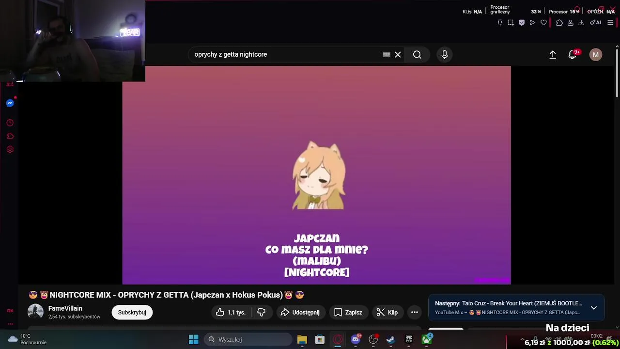
Task: Open the extensions puzzle icon in toolbar
Action: [559, 23]
